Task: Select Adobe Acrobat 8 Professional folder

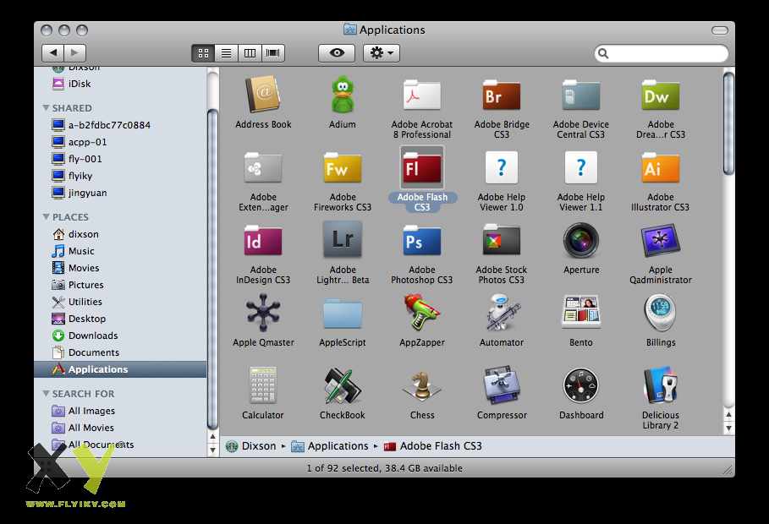Action: click(x=422, y=95)
